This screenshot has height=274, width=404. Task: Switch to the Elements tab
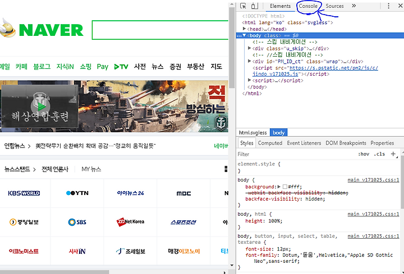(x=280, y=6)
